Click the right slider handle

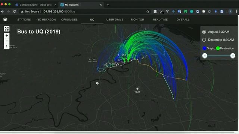point(233,55)
